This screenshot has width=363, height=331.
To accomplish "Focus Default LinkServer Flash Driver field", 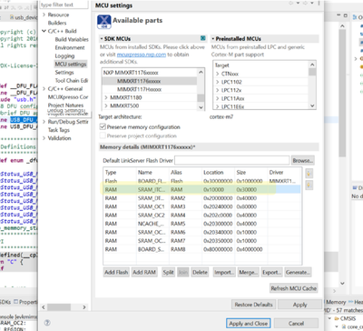I will [x=232, y=160].
